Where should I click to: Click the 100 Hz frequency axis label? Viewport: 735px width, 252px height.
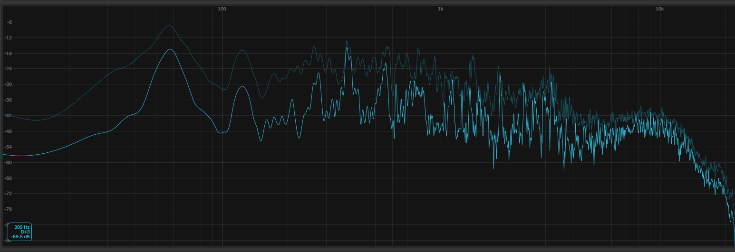click(222, 9)
